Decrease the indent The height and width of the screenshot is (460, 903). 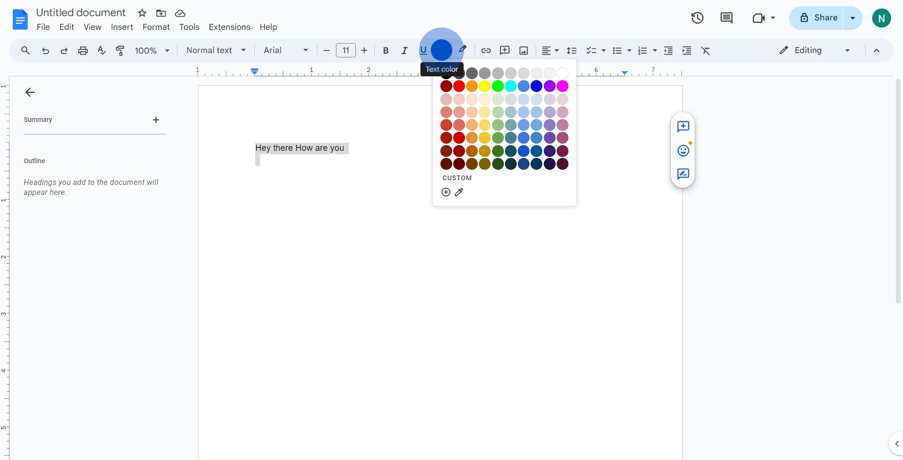668,50
